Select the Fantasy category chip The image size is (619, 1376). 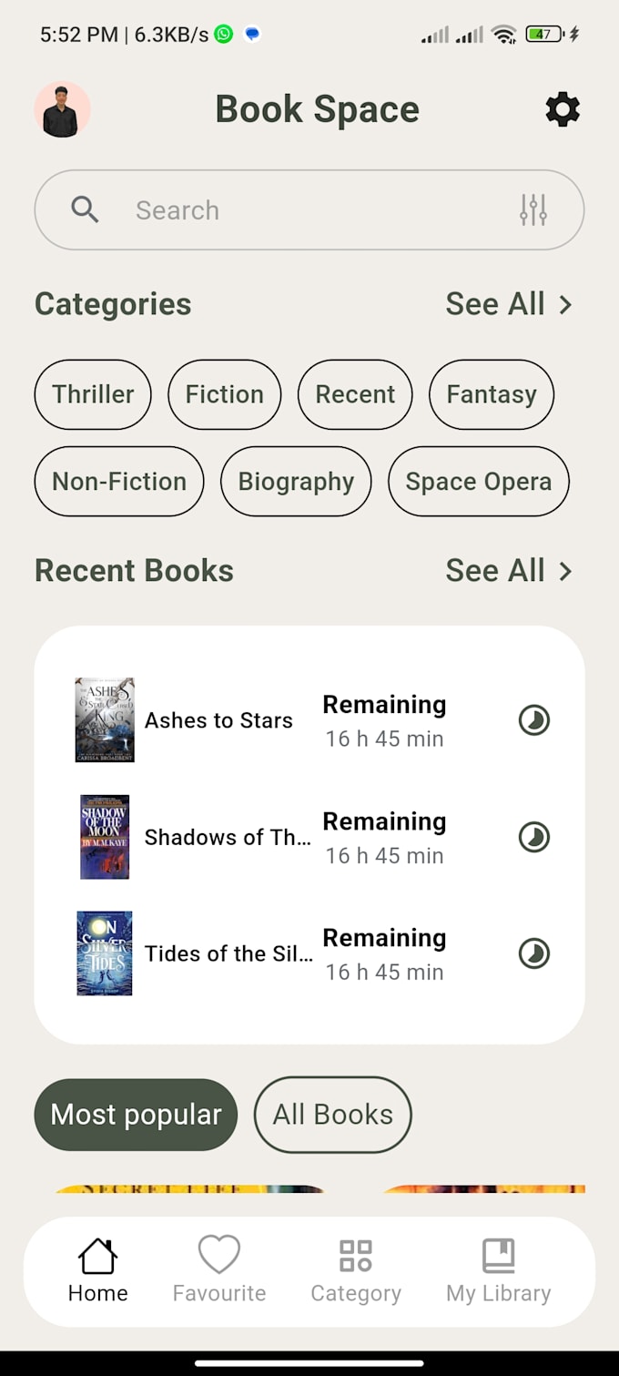tap(492, 394)
